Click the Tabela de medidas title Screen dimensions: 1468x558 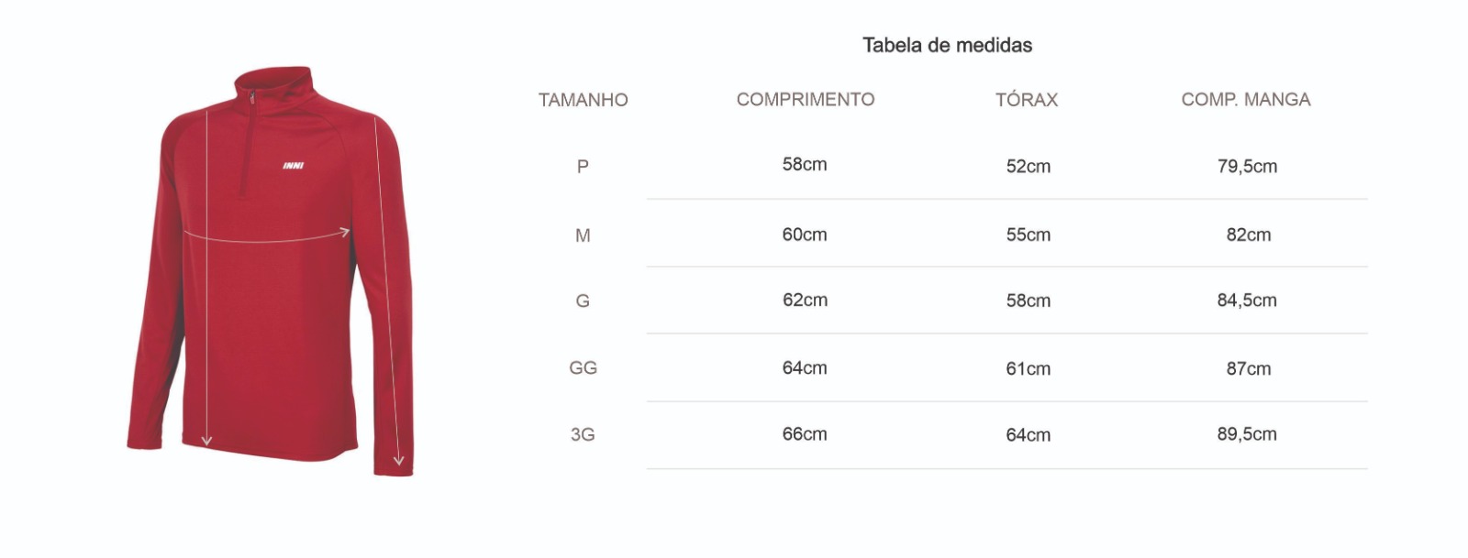(947, 45)
